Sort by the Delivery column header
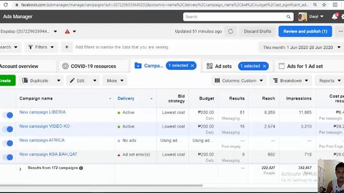344x193 pixels. 126,99
